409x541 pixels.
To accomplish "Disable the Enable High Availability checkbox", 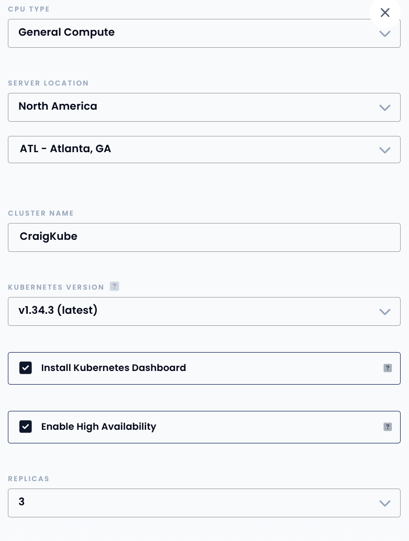I will pyautogui.click(x=26, y=427).
